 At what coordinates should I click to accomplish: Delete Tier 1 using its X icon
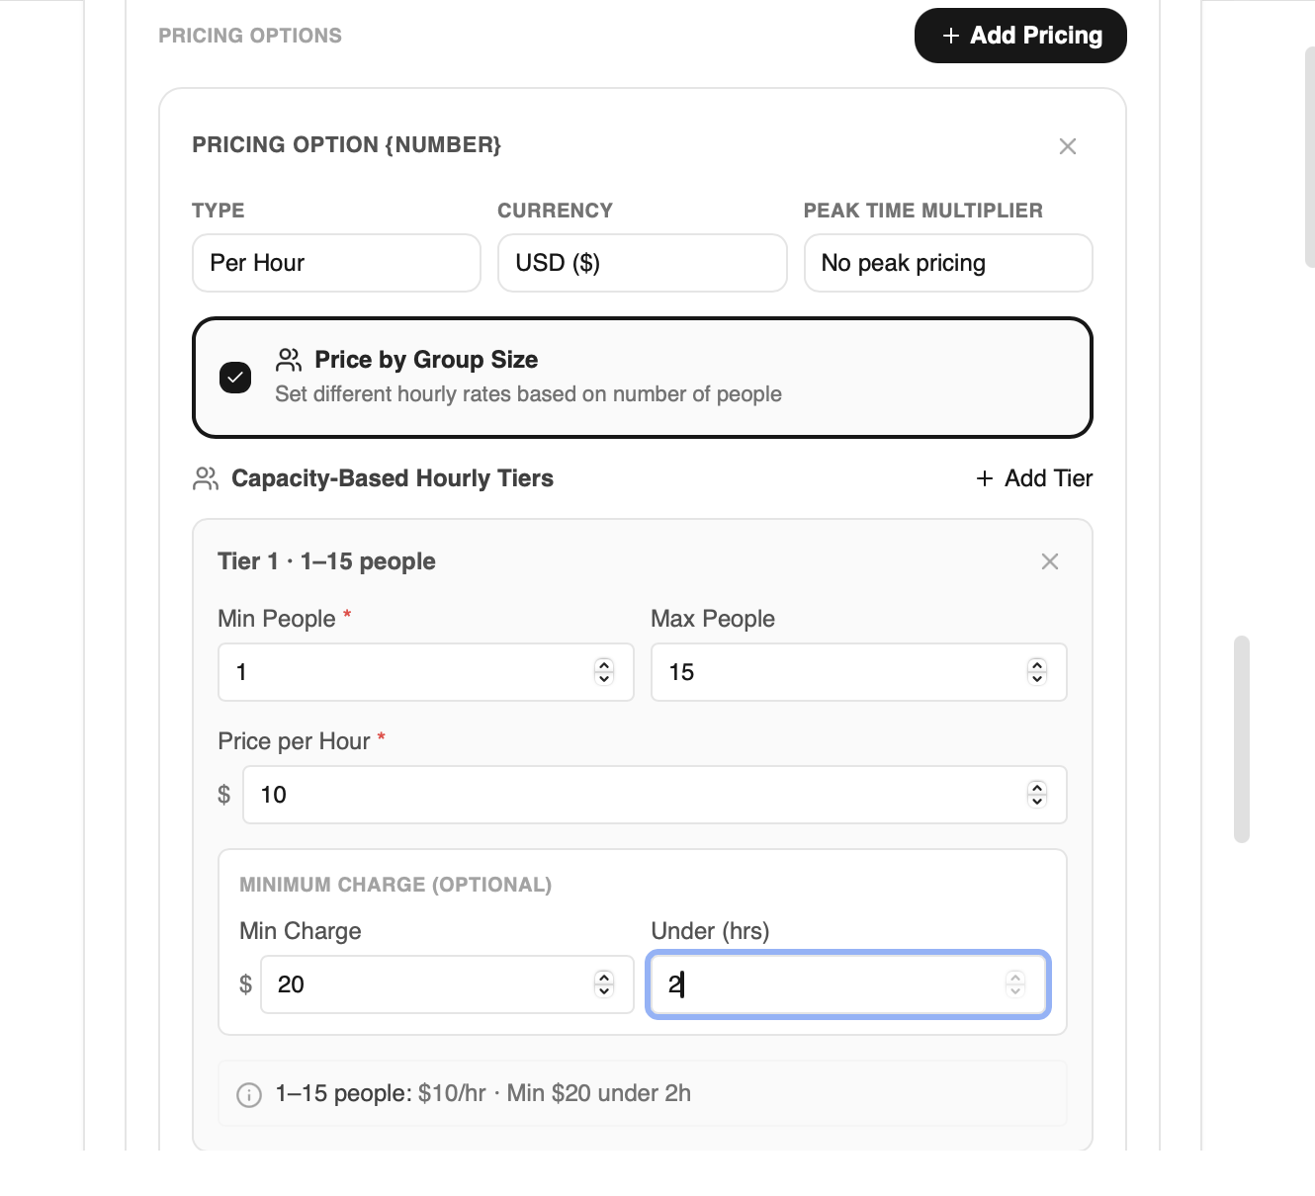point(1050,561)
